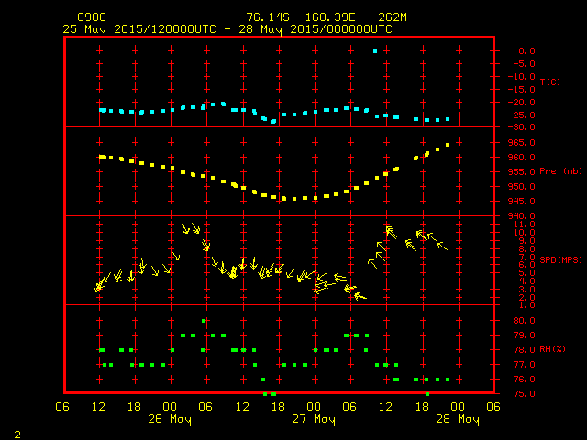Click the "RH(%)" humidity axis label

click(552, 349)
